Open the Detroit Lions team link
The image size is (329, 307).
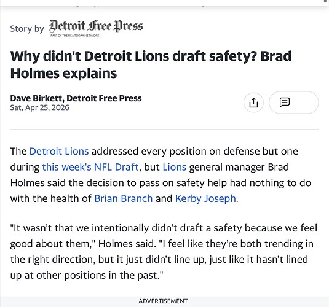click(x=59, y=151)
